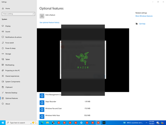Screen dimensions: 166x125
Task: Click the taskbar Type here to search box
Action: [22, 123]
